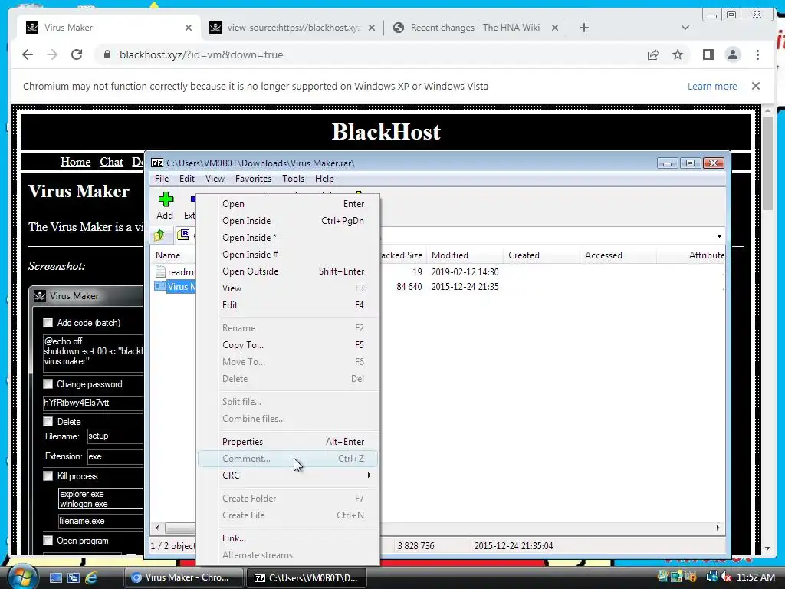This screenshot has height=589, width=785.
Task: Open the 7-Zip File menu
Action: pyautogui.click(x=162, y=179)
